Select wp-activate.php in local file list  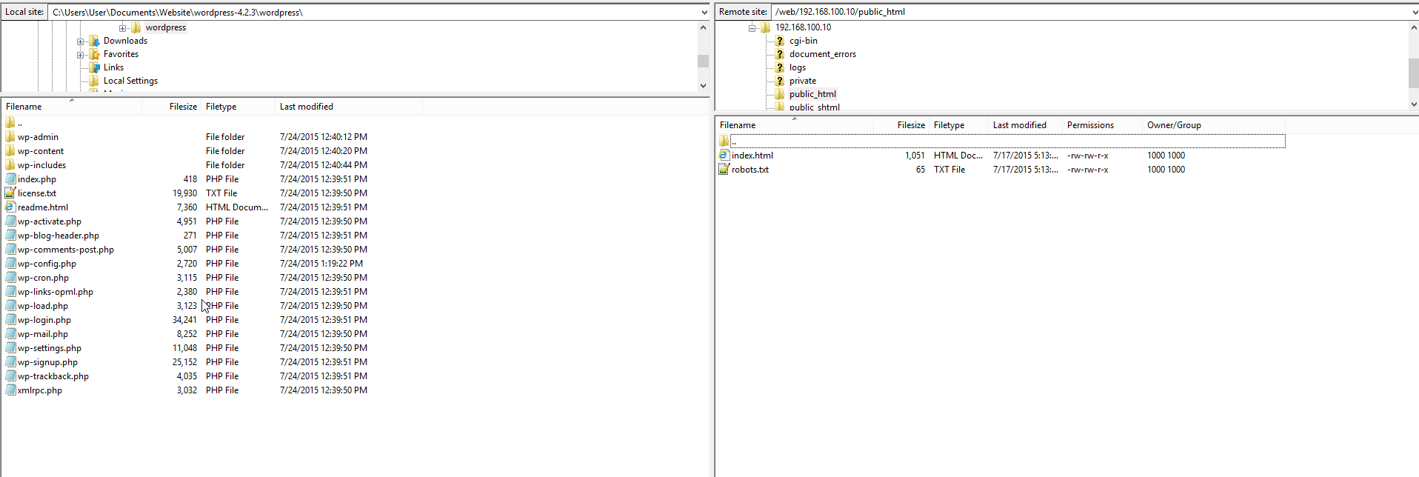pos(50,221)
